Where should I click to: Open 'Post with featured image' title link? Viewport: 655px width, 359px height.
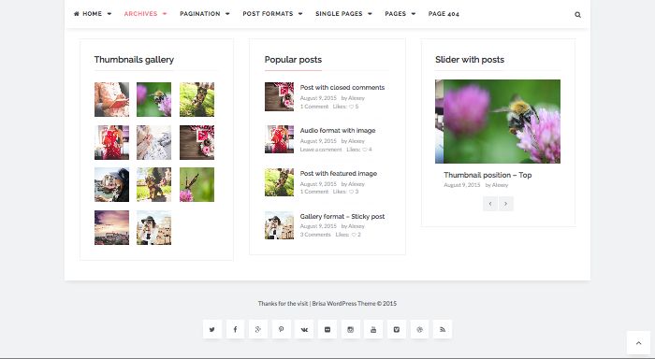pos(339,173)
